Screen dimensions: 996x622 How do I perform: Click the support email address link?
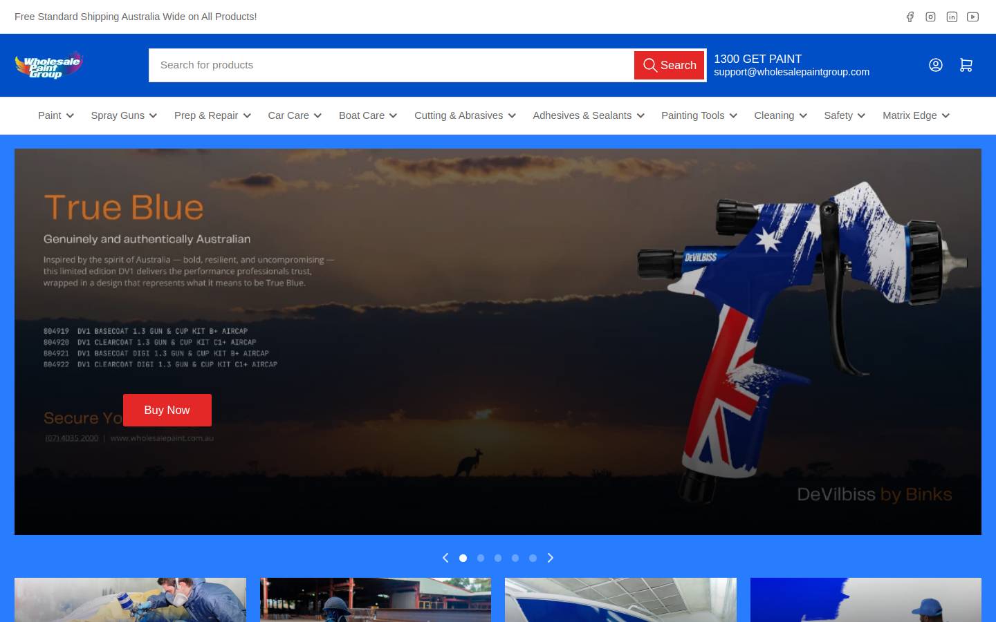(791, 72)
